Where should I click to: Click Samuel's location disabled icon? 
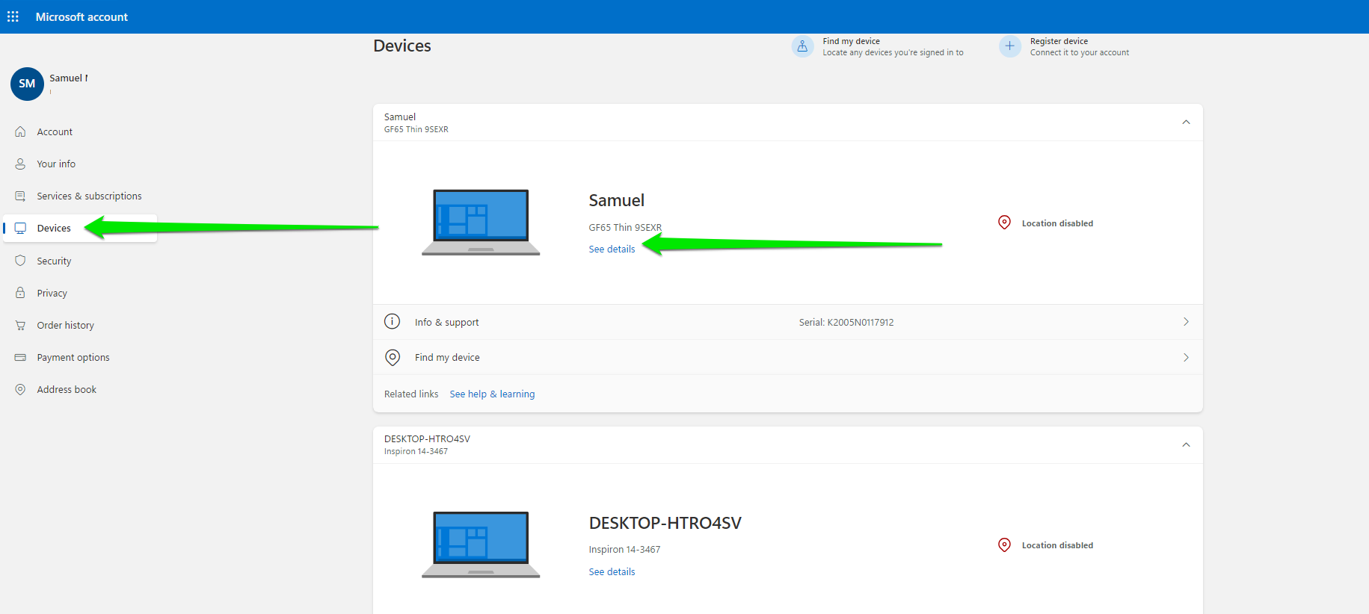pos(1004,223)
